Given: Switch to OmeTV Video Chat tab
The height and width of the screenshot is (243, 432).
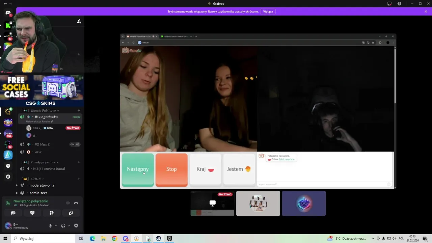Looking at the screenshot, I should pyautogui.click(x=141, y=36).
